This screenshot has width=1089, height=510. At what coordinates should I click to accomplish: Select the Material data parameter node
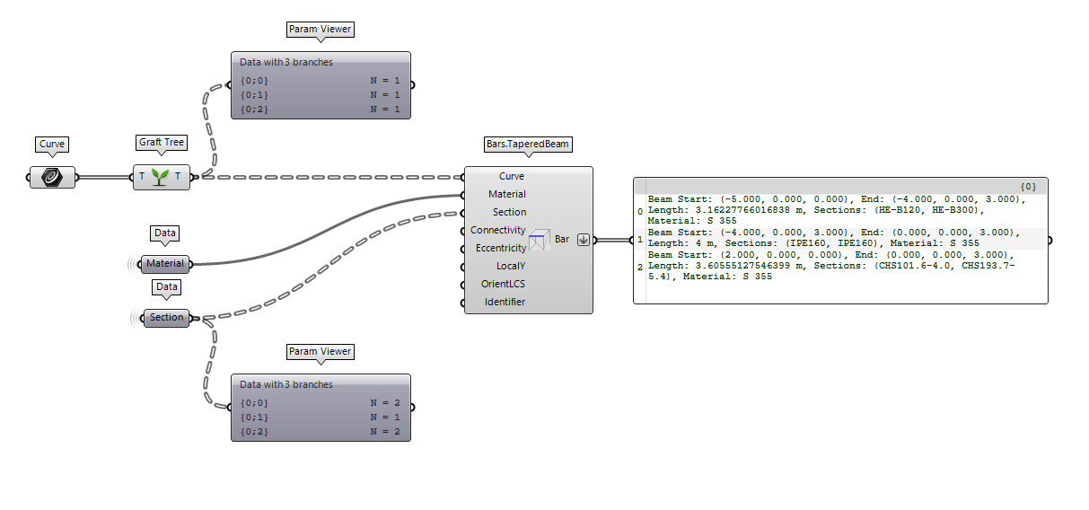pos(166,264)
